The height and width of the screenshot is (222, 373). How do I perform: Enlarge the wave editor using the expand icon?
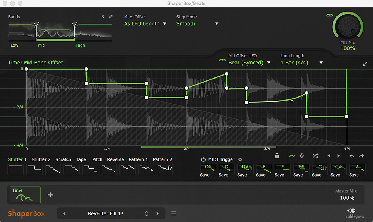tap(365, 64)
